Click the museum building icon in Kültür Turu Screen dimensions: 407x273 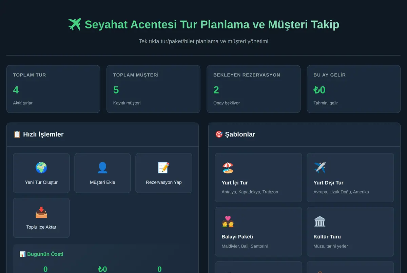320,222
